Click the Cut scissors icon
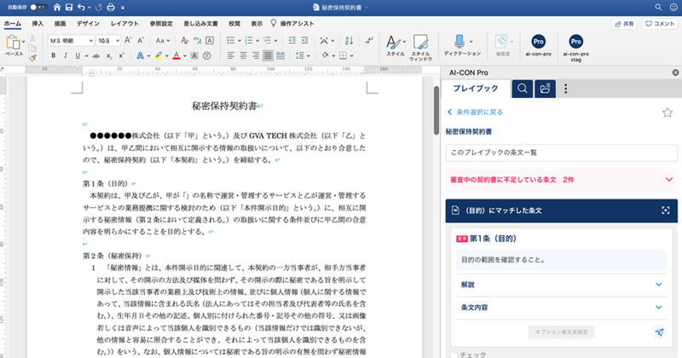This screenshot has width=682, height=358. [32, 38]
